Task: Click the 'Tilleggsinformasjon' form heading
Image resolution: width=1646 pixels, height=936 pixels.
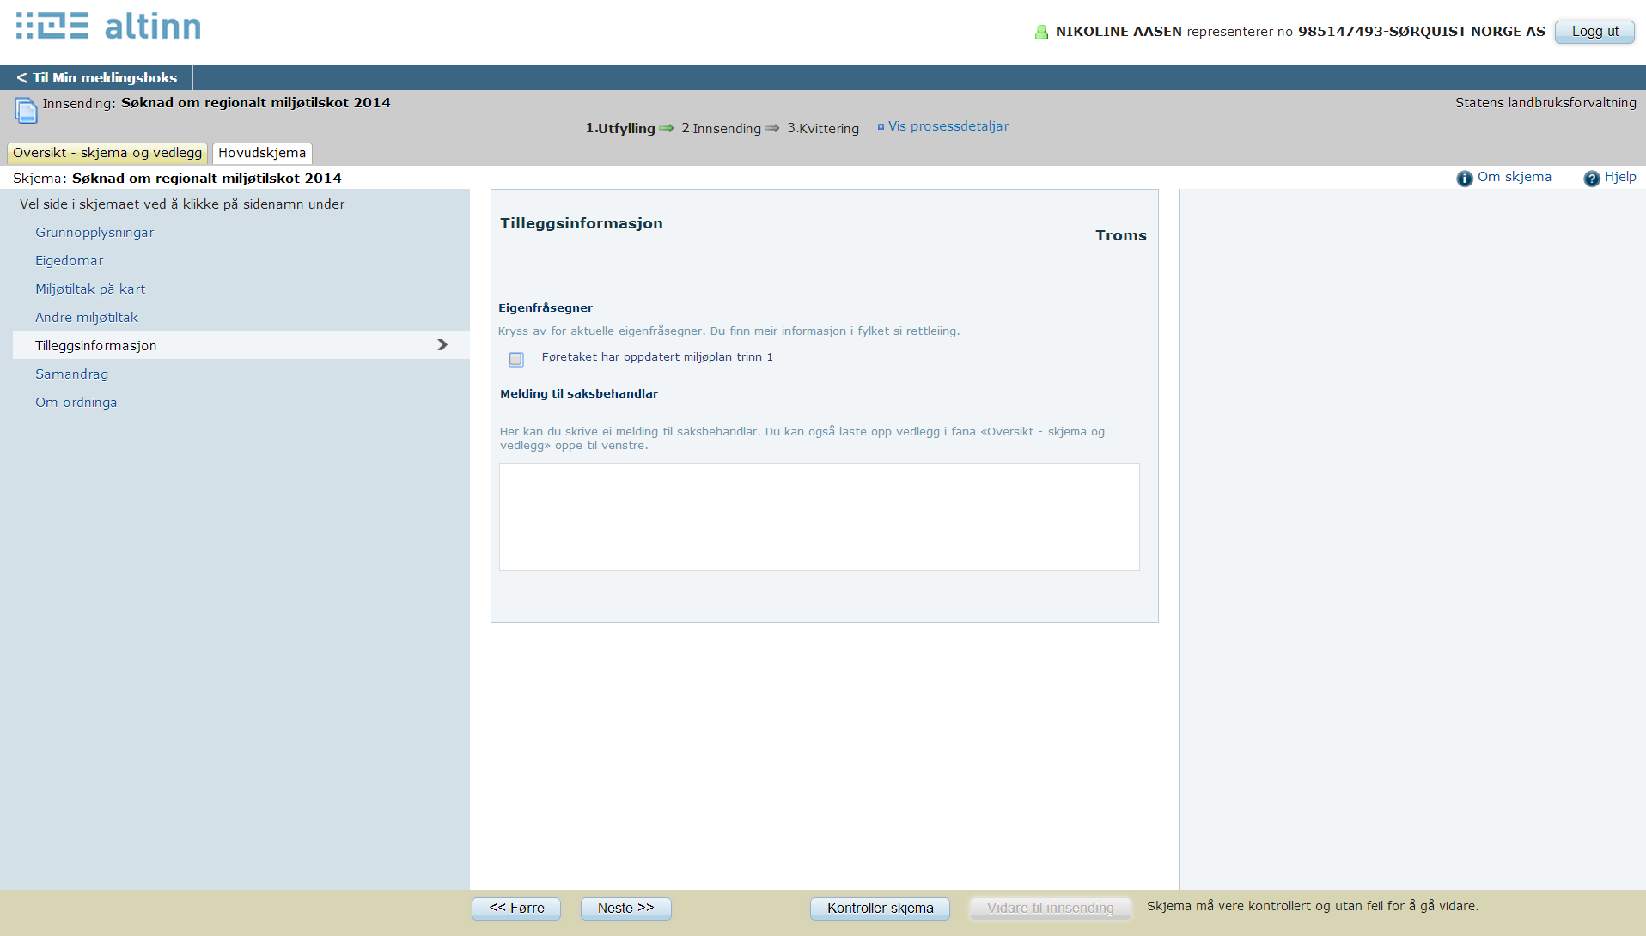Action: pos(582,223)
